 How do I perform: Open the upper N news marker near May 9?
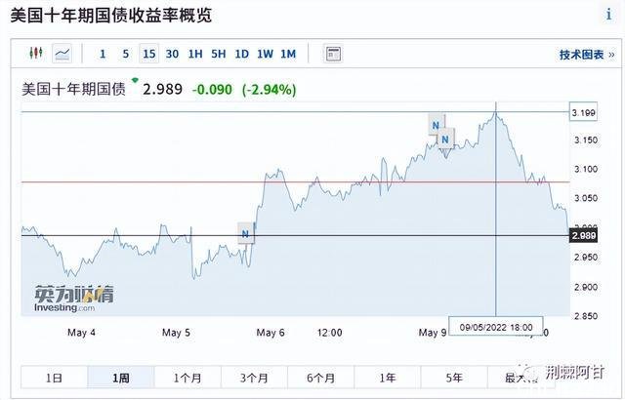(x=436, y=125)
